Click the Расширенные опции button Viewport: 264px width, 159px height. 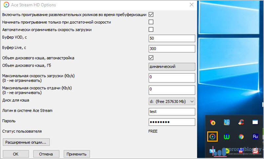point(26,142)
